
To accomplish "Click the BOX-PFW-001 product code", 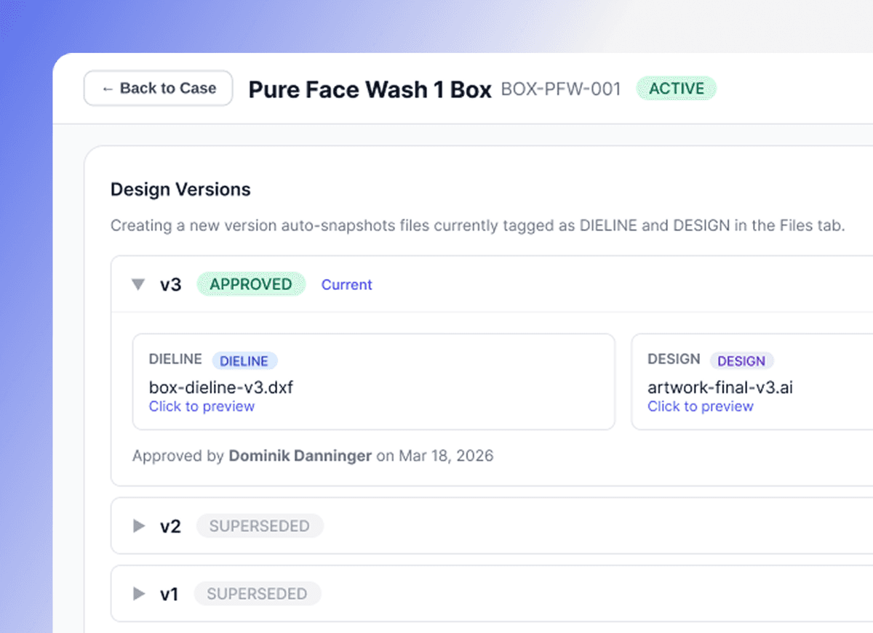I will tap(561, 89).
